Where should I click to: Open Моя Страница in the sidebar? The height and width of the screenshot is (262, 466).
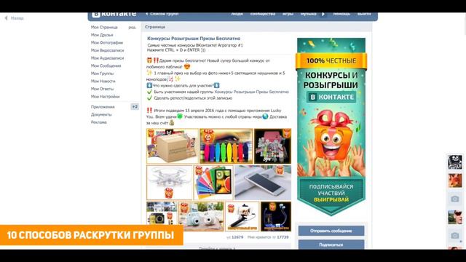coord(104,28)
